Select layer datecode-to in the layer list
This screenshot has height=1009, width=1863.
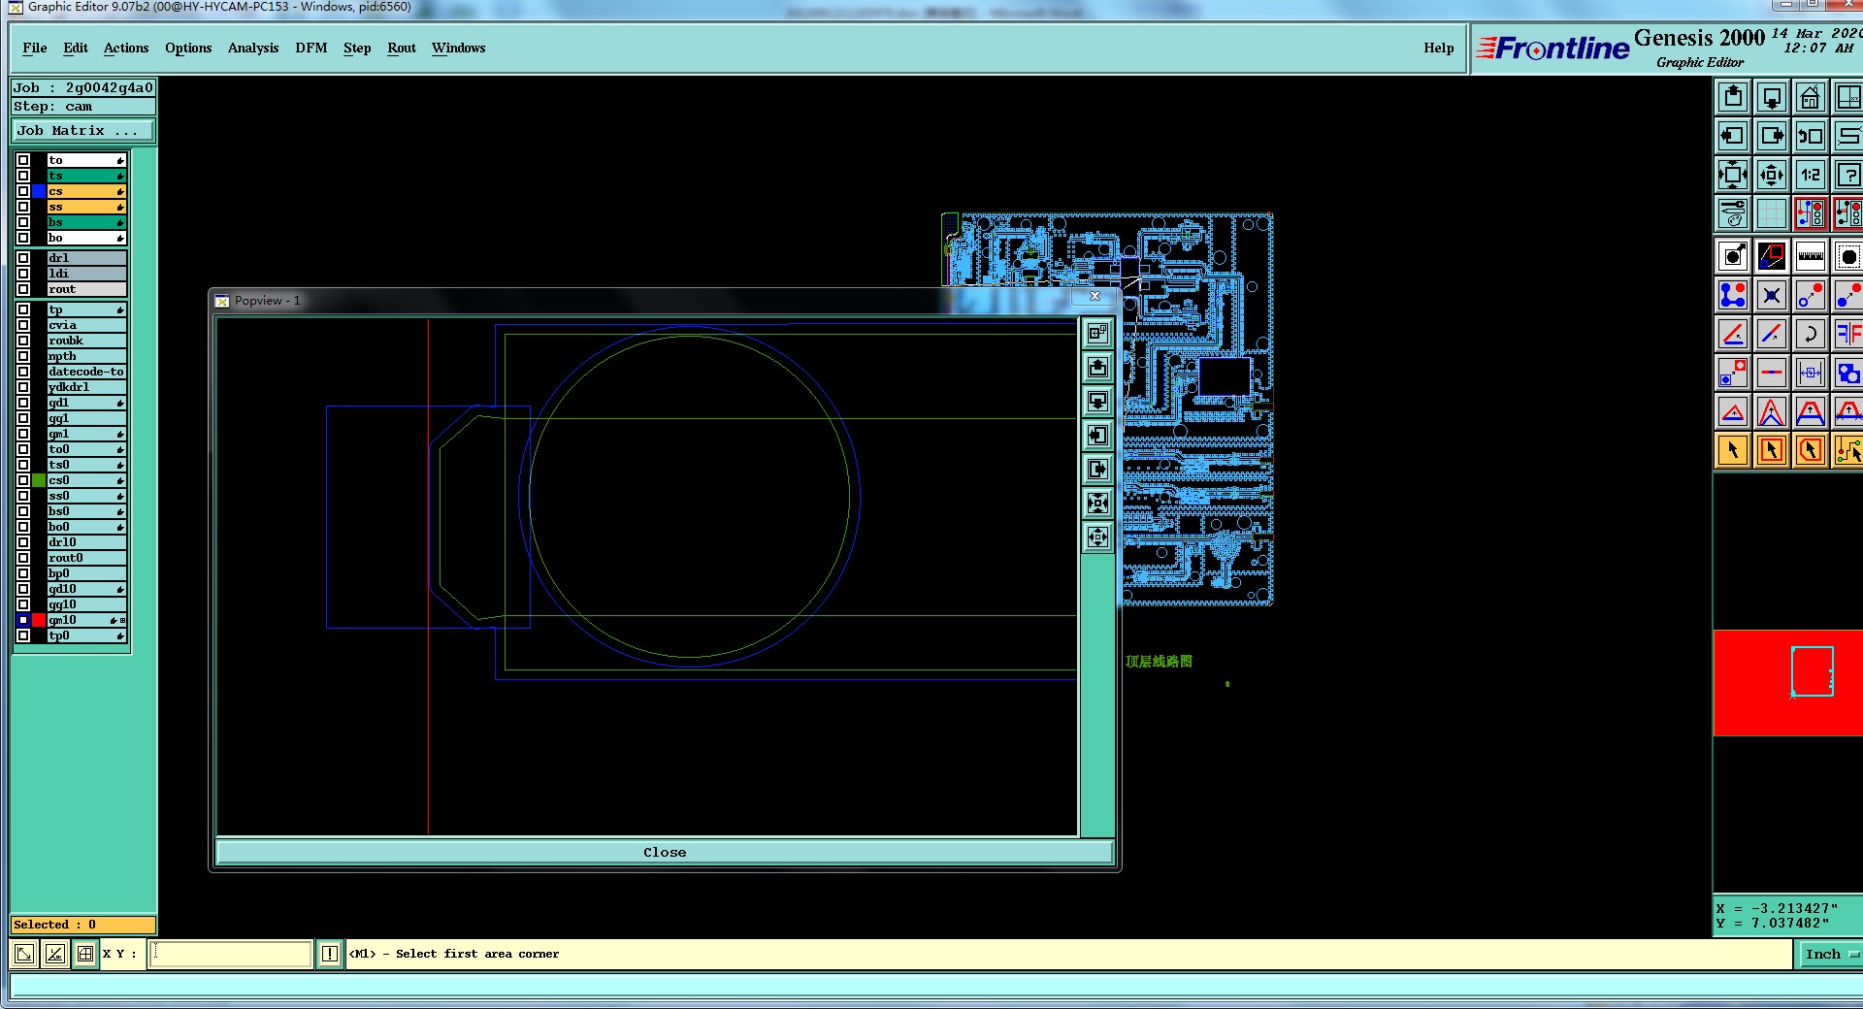pyautogui.click(x=86, y=372)
